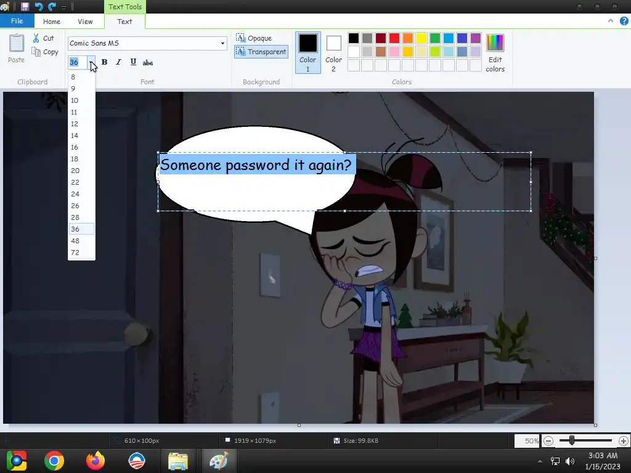Click the Paste clipboard icon
The image size is (631, 473).
point(17,44)
